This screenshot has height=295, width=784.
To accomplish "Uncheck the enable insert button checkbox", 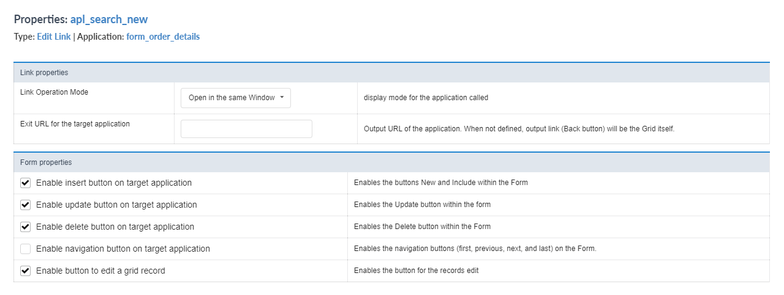I will click(26, 183).
